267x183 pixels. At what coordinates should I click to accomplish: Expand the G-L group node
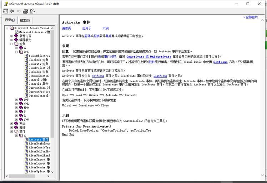click(16, 104)
